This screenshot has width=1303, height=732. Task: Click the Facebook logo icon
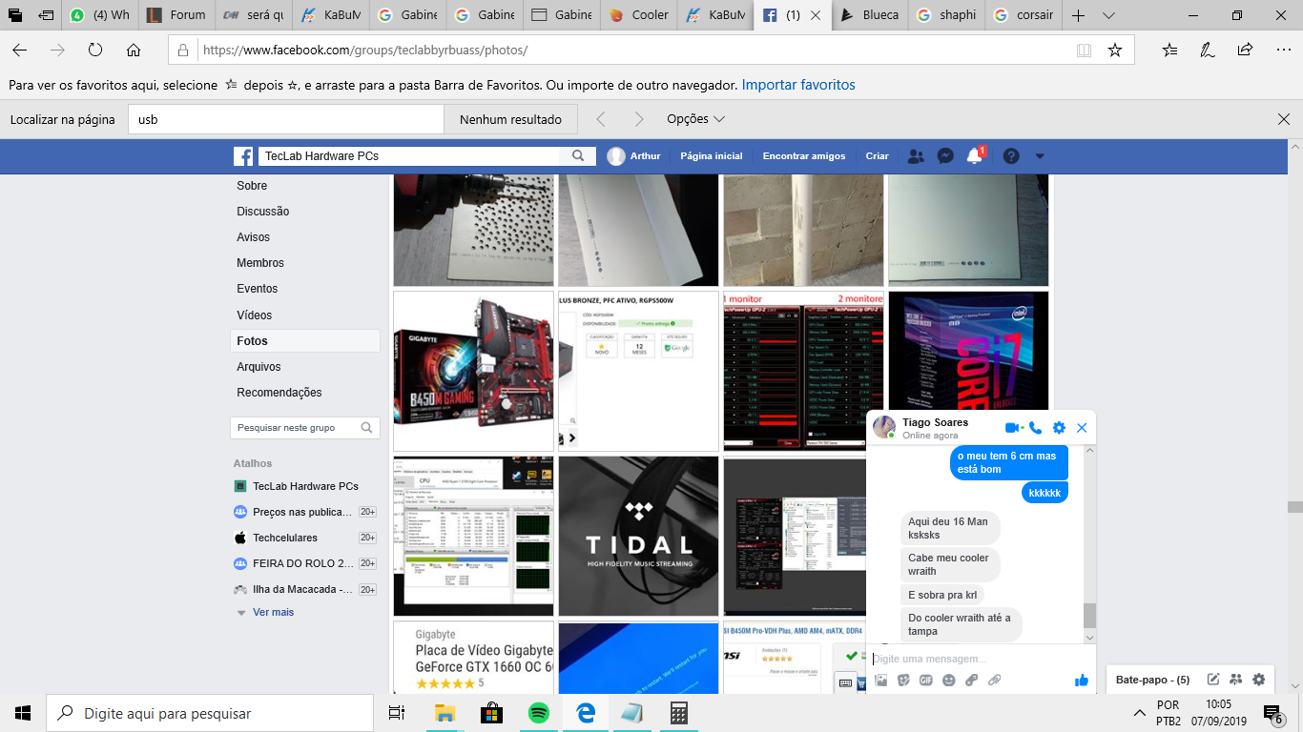pyautogui.click(x=243, y=156)
